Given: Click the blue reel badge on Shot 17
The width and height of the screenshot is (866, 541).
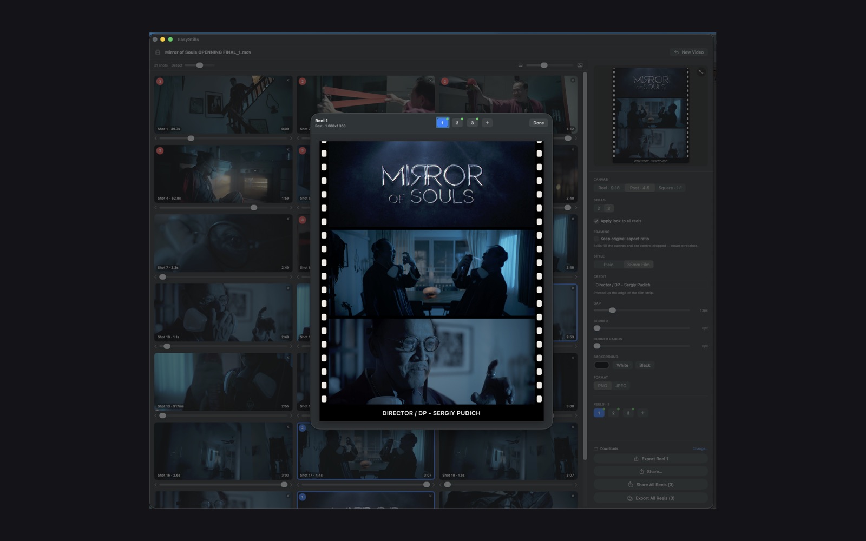Looking at the screenshot, I should point(302,427).
